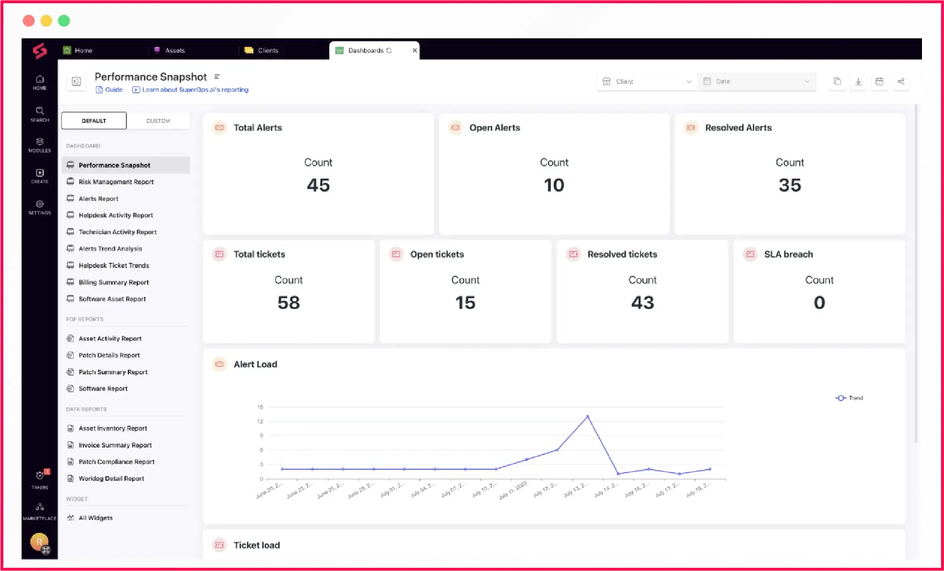Open the Client filter dropdown
Viewport: 944px width, 571px height.
[647, 81]
